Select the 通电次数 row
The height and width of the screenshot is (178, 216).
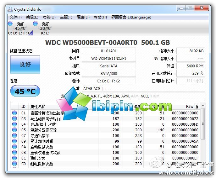point(105,158)
